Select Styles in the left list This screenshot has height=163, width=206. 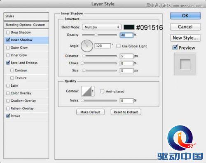(x=26, y=16)
